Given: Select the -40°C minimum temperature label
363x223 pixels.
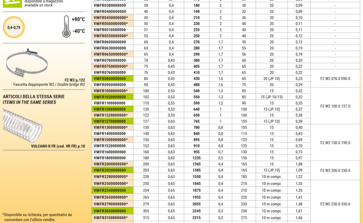Looking at the screenshot, I should tap(78, 31).
